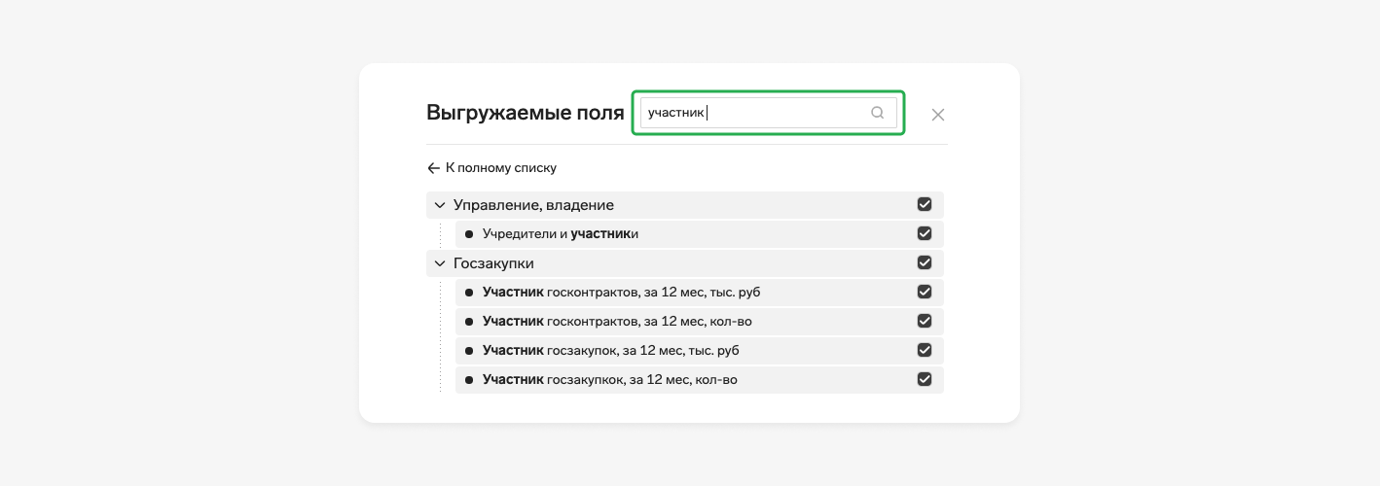The height and width of the screenshot is (486, 1380).
Task: Uncheck the Госзакупки group checkbox
Action: pos(925,262)
